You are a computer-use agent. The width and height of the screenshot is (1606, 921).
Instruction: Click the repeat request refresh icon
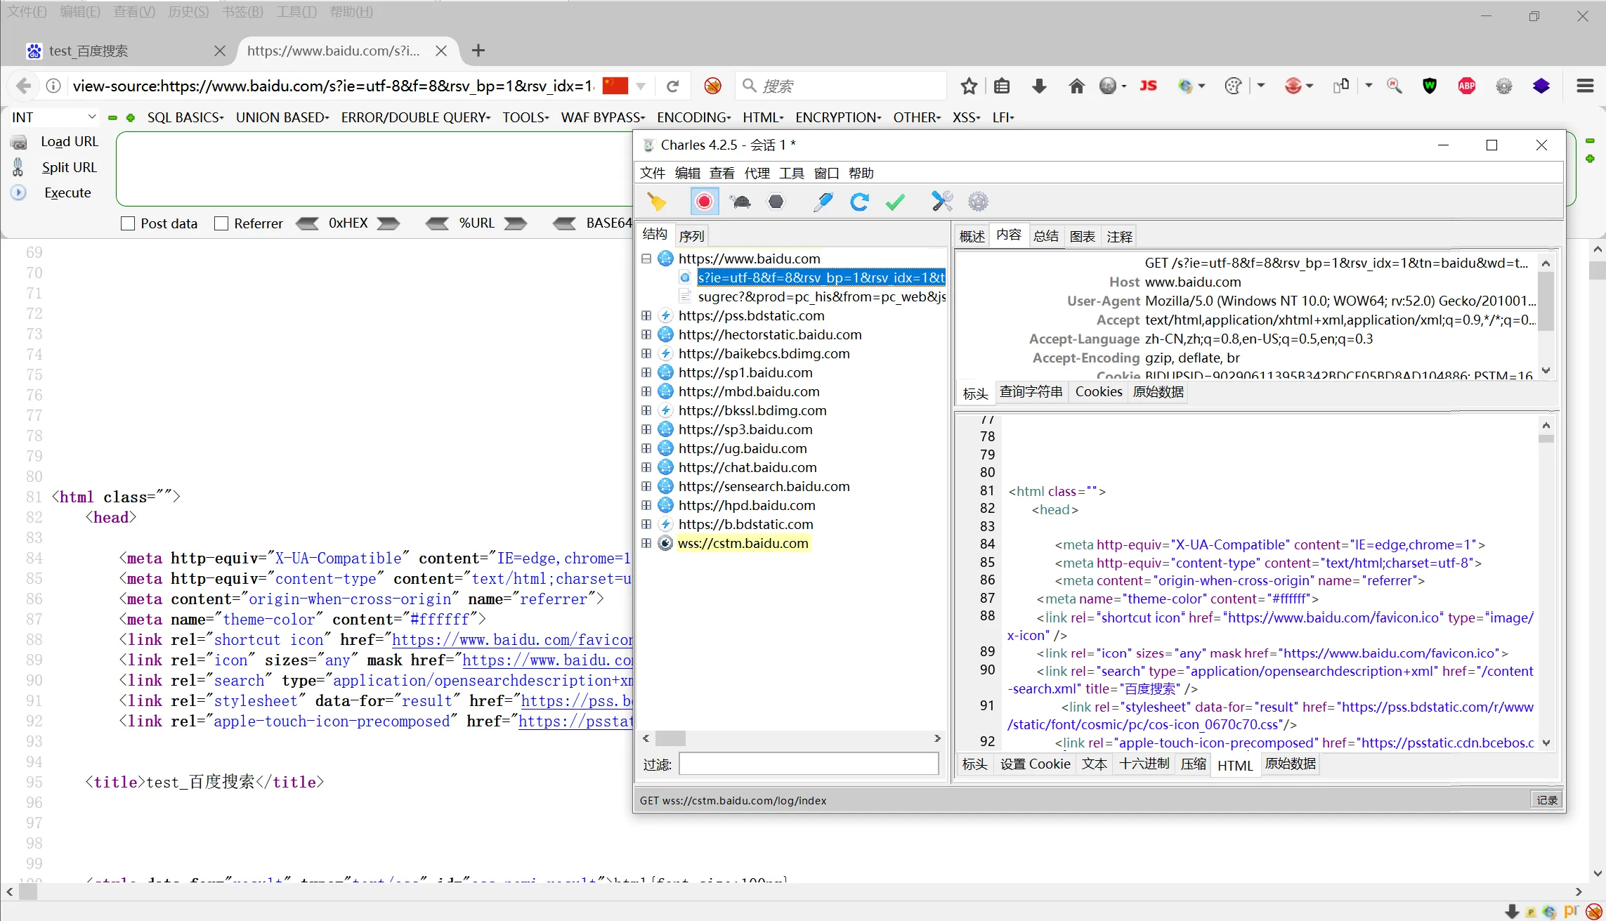pos(859,202)
